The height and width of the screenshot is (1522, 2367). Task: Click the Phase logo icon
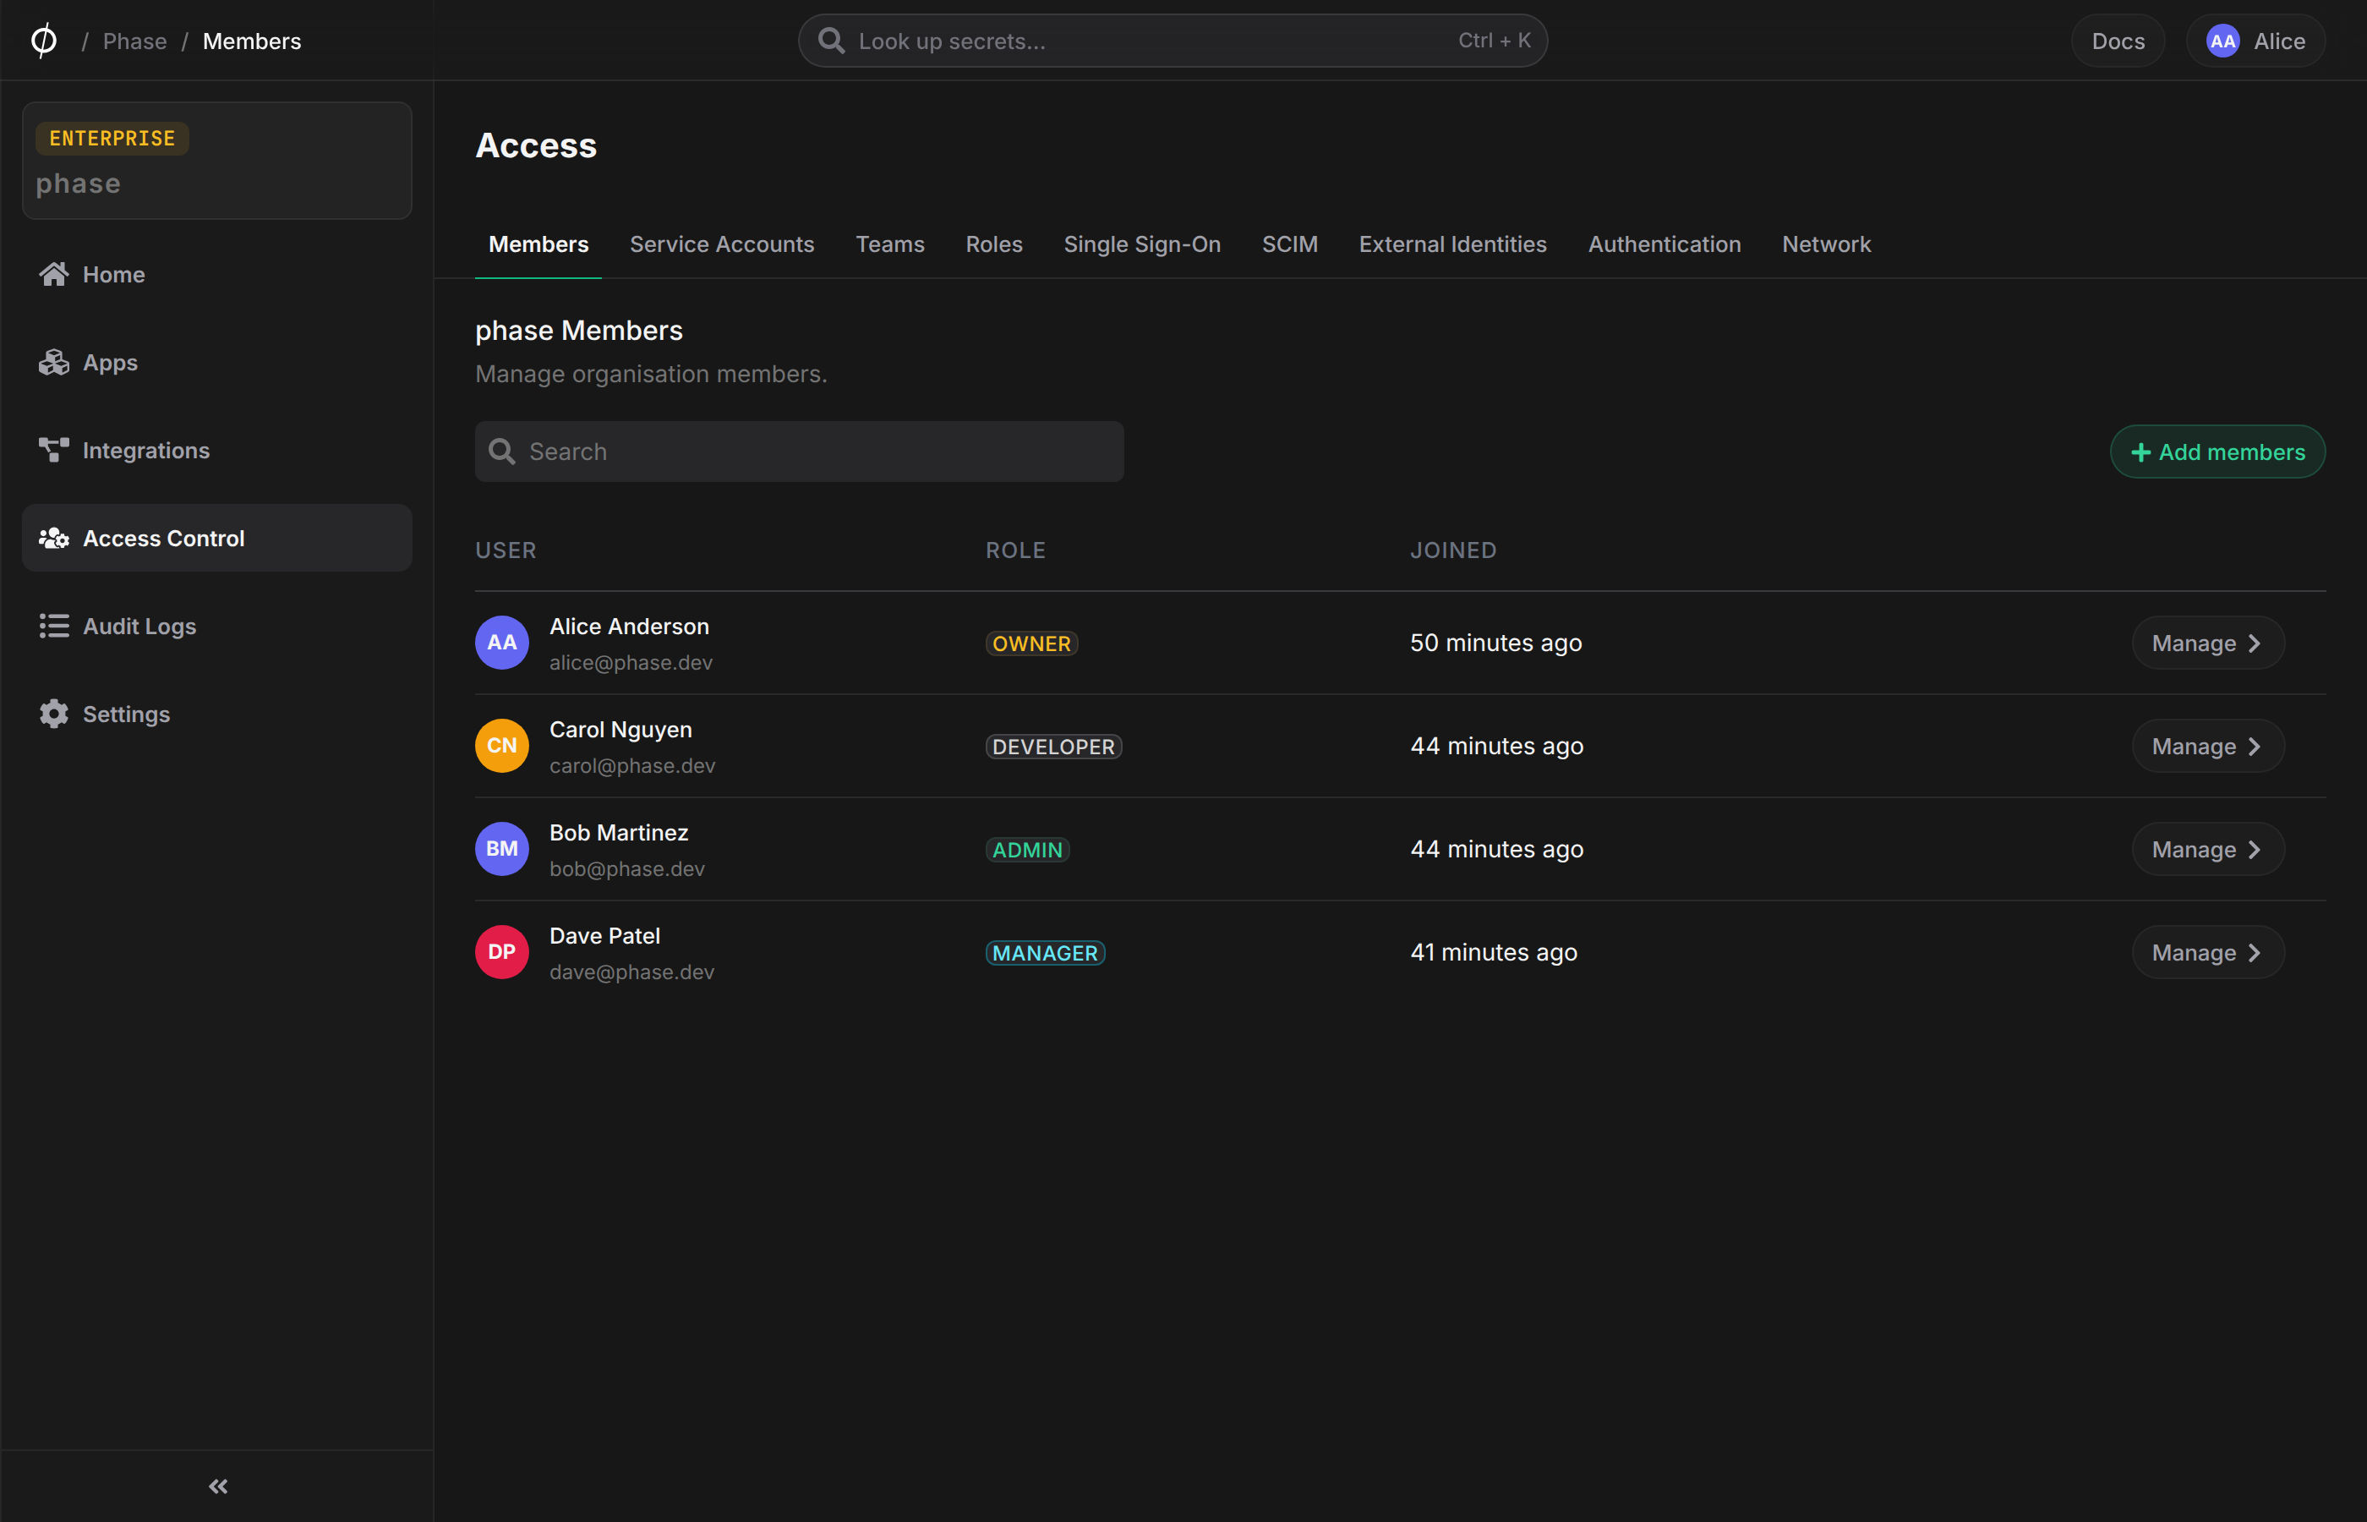tap(43, 41)
